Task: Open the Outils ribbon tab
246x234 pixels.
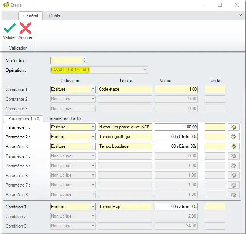Action: point(55,16)
